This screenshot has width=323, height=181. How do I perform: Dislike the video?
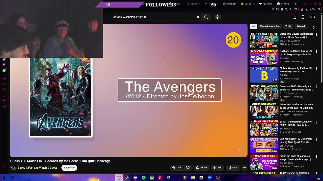point(188,168)
